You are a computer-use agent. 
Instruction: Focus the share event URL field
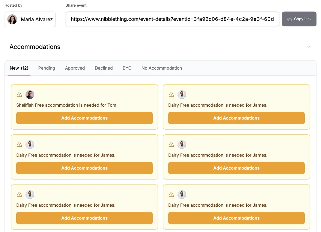pyautogui.click(x=173, y=19)
